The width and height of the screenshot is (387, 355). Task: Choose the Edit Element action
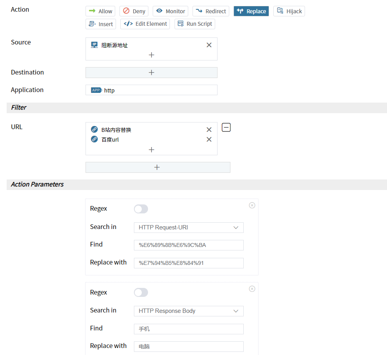145,24
